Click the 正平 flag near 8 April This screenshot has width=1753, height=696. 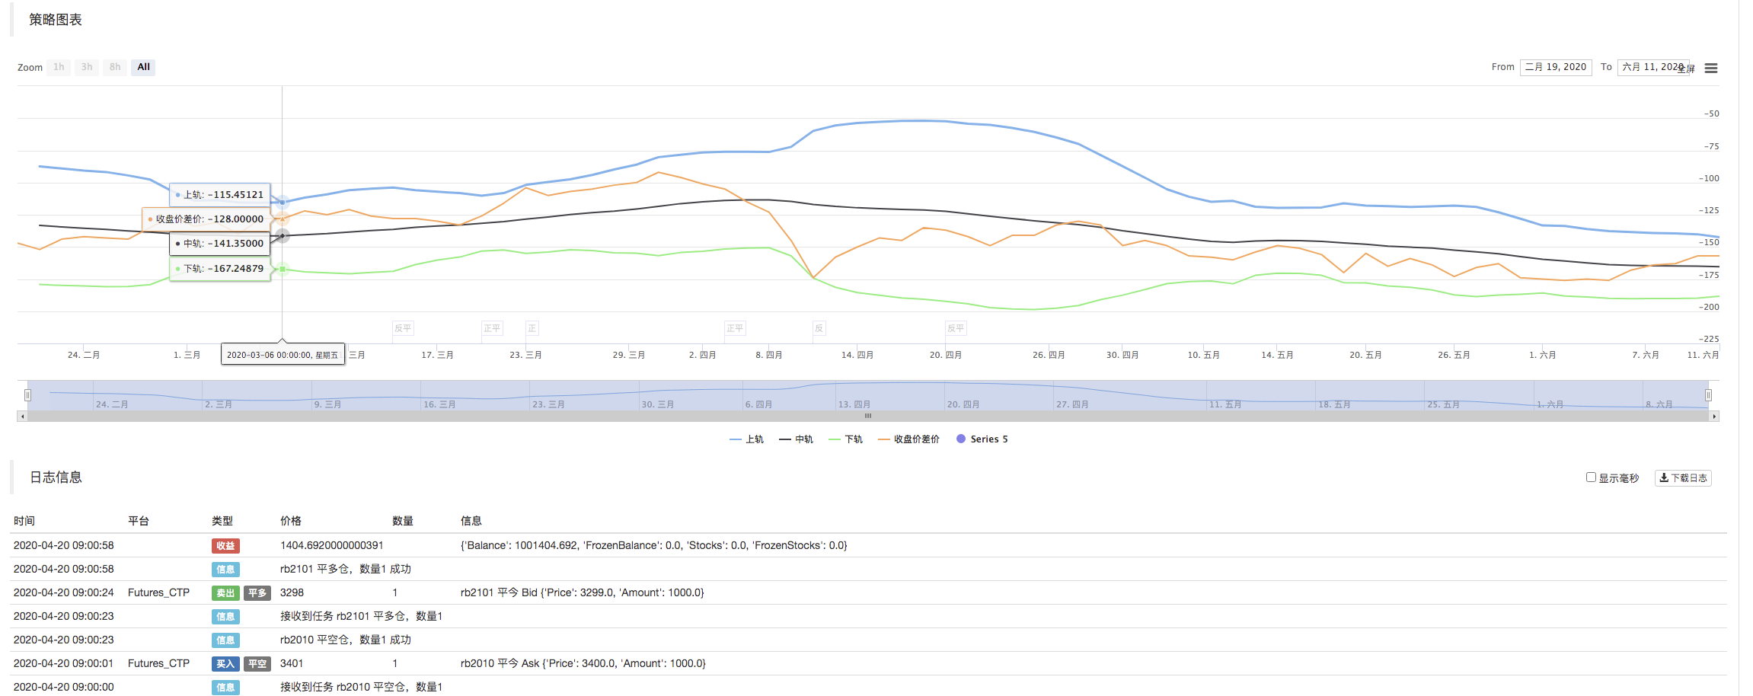pos(735,328)
